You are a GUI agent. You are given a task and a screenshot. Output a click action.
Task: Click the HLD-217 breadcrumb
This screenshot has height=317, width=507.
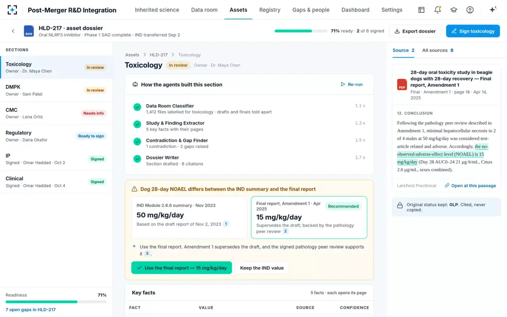159,55
